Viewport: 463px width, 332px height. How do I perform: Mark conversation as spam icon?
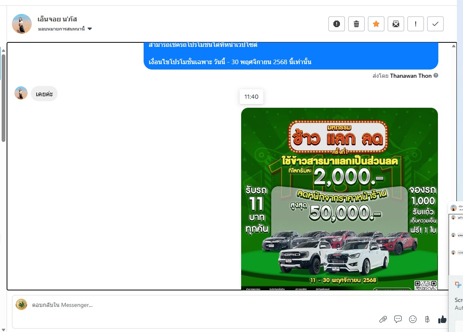337,24
